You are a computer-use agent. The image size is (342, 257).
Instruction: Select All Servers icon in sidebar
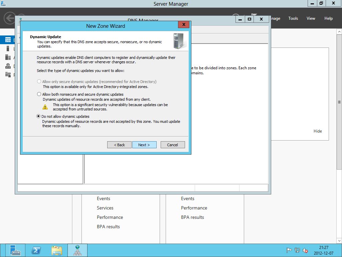[x=8, y=57]
